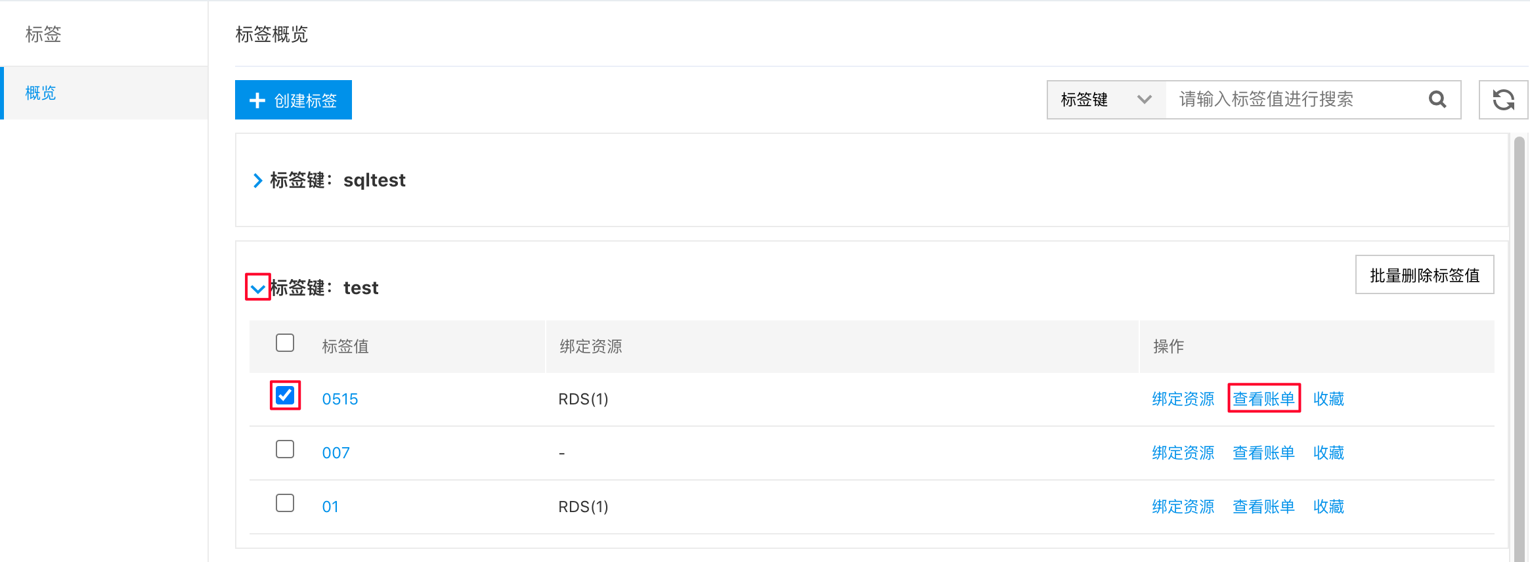Image resolution: width=1530 pixels, height=562 pixels.
Task: Click the vertical scrollbar on the right
Action: 1519,348
